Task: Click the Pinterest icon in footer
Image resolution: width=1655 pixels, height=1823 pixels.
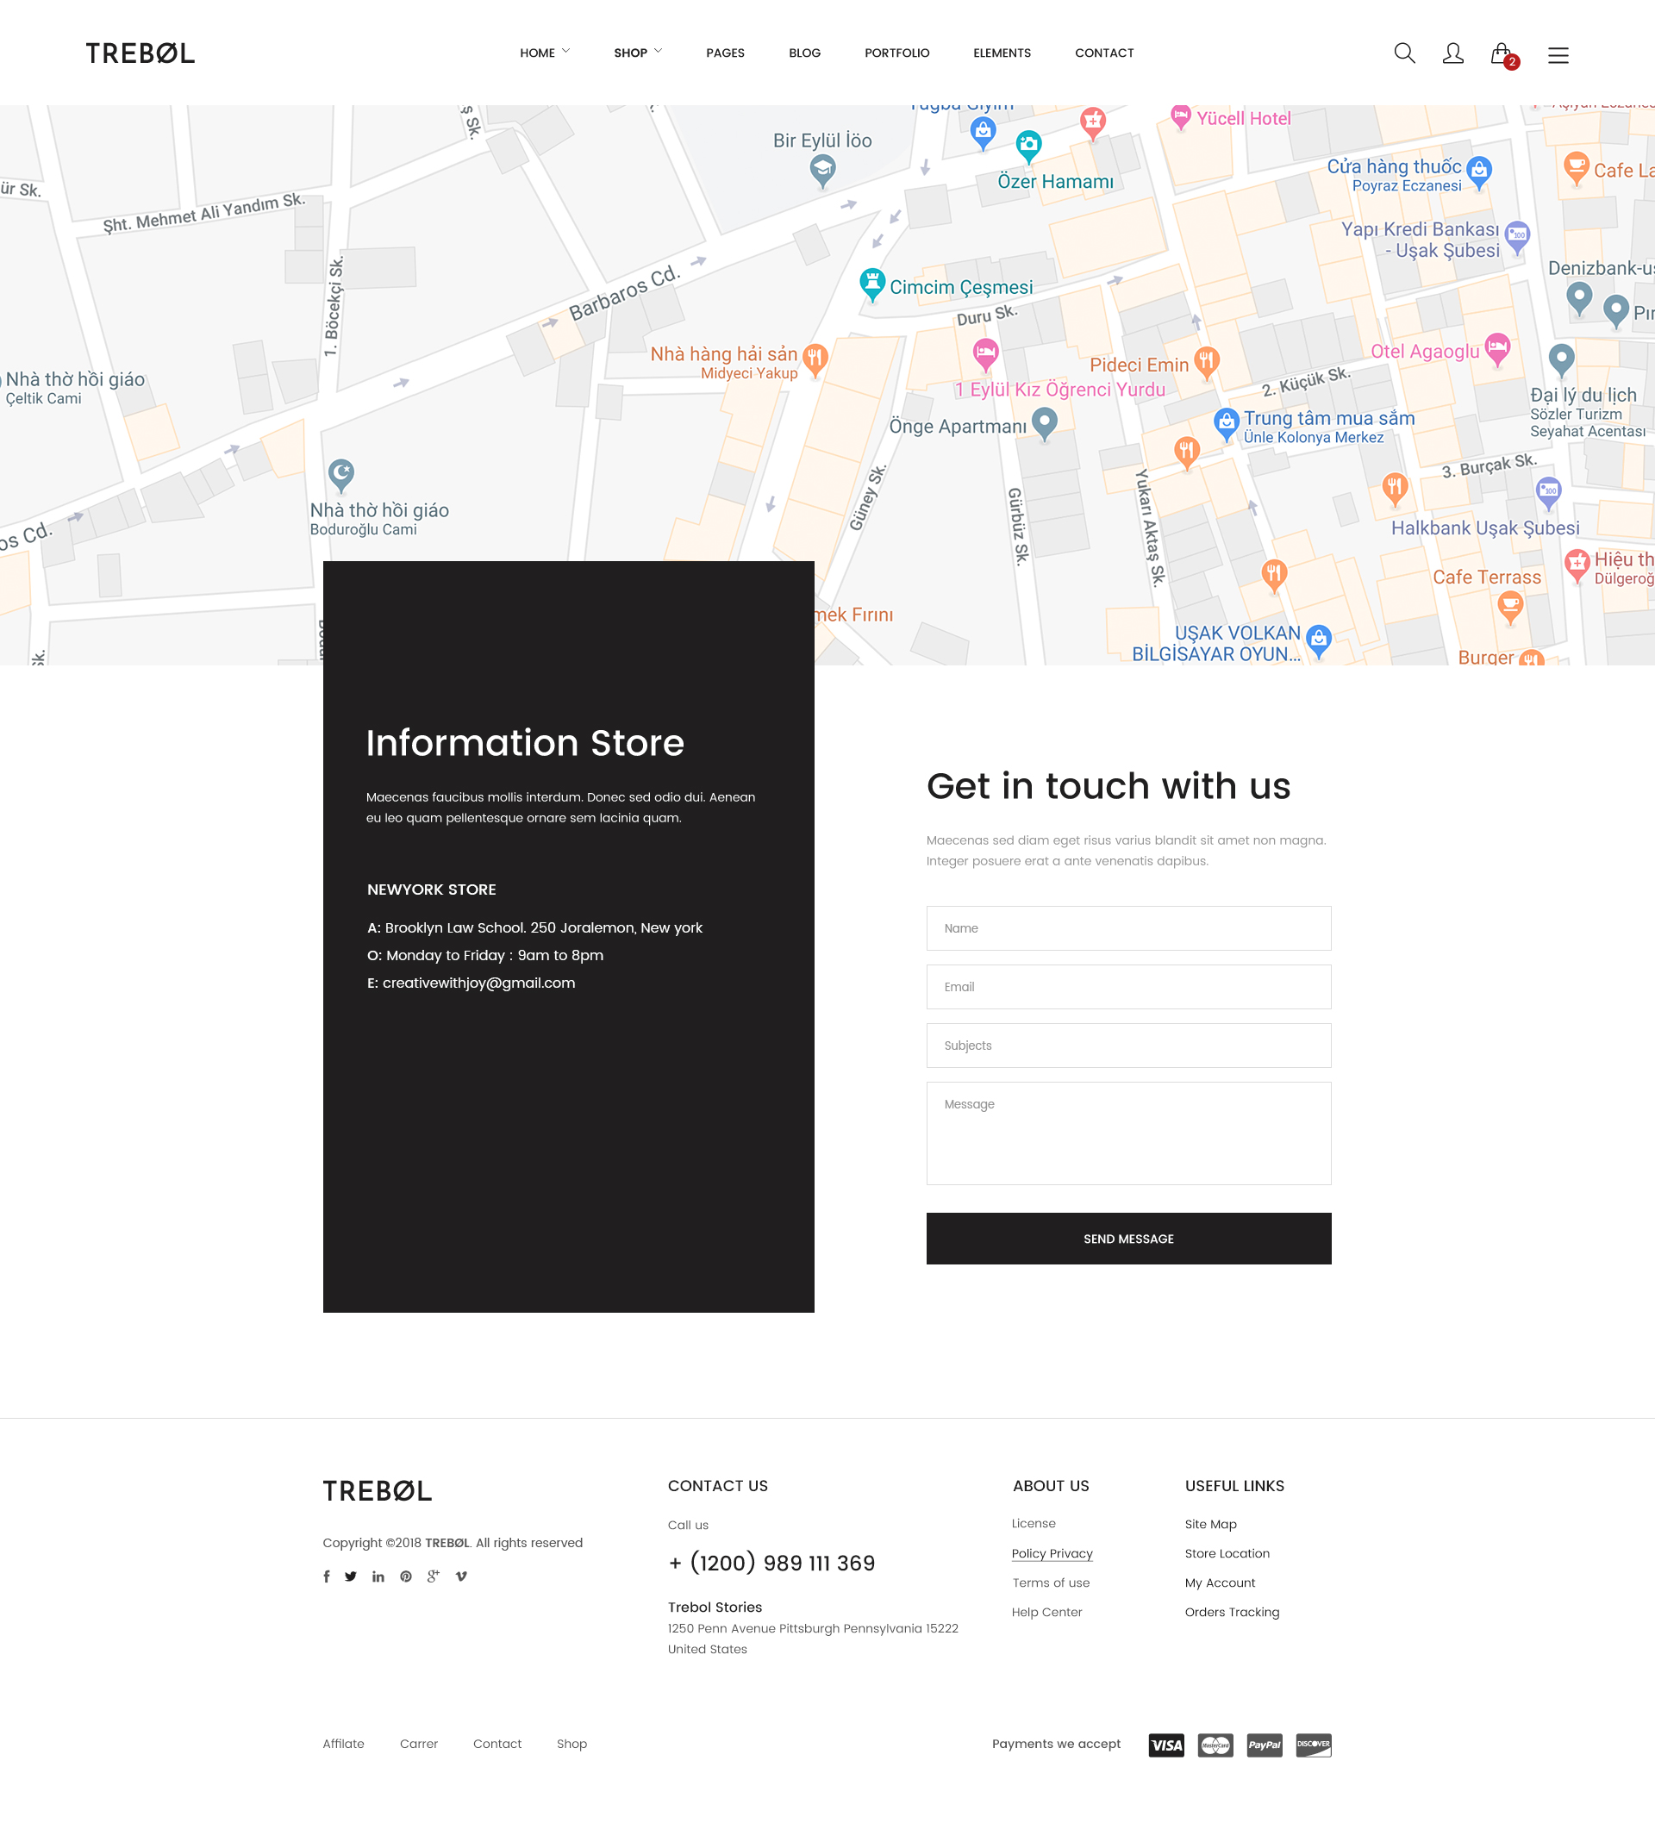Action: 406,1576
